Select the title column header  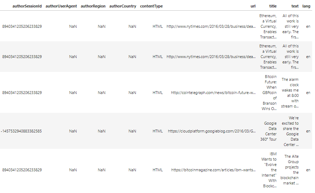273,6
